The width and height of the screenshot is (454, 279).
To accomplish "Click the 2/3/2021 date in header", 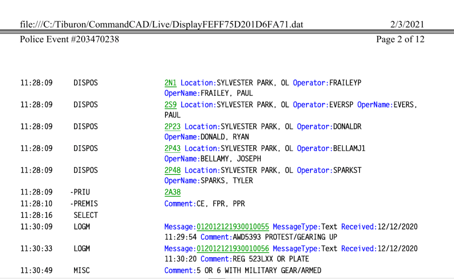I will [x=407, y=24].
